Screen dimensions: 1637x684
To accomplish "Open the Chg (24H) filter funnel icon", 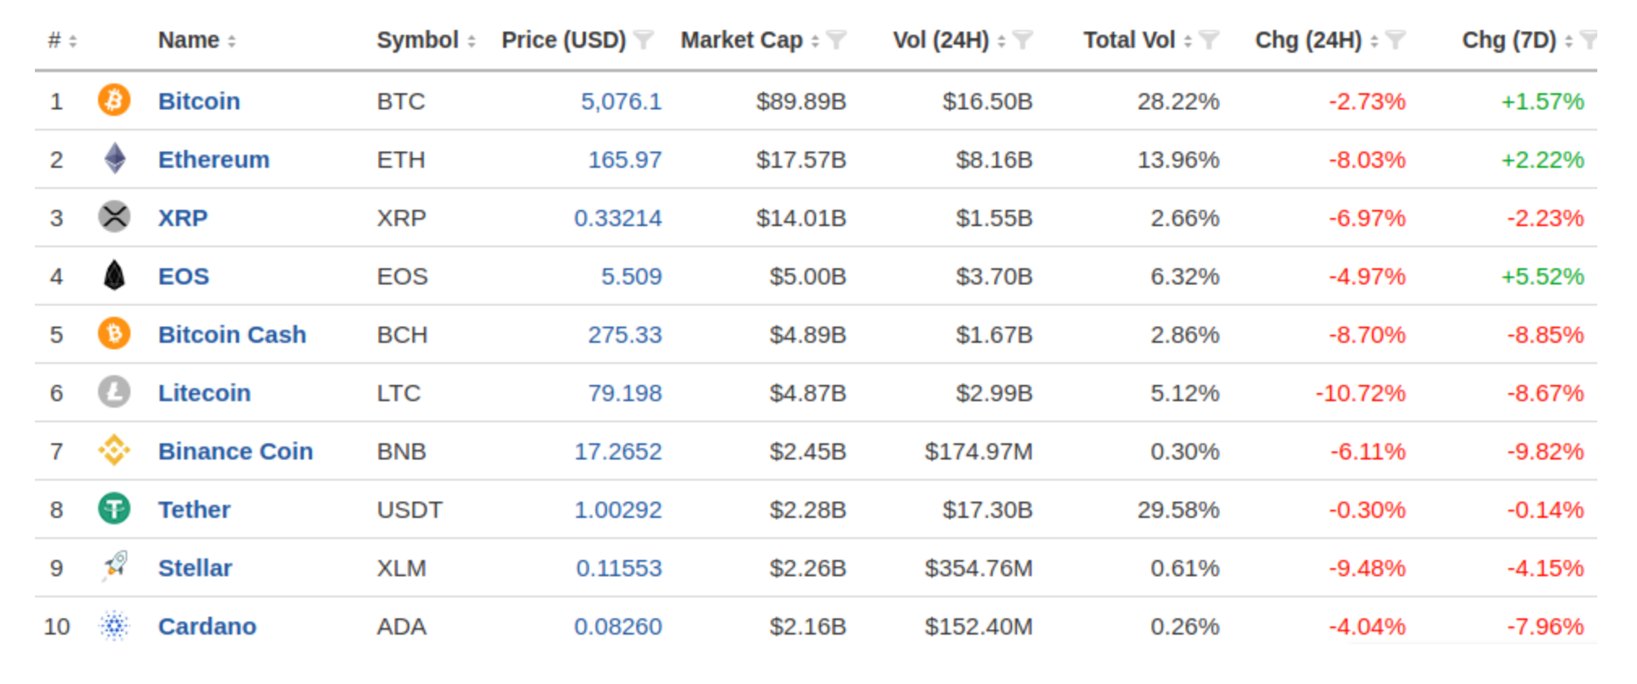I will click(1396, 40).
